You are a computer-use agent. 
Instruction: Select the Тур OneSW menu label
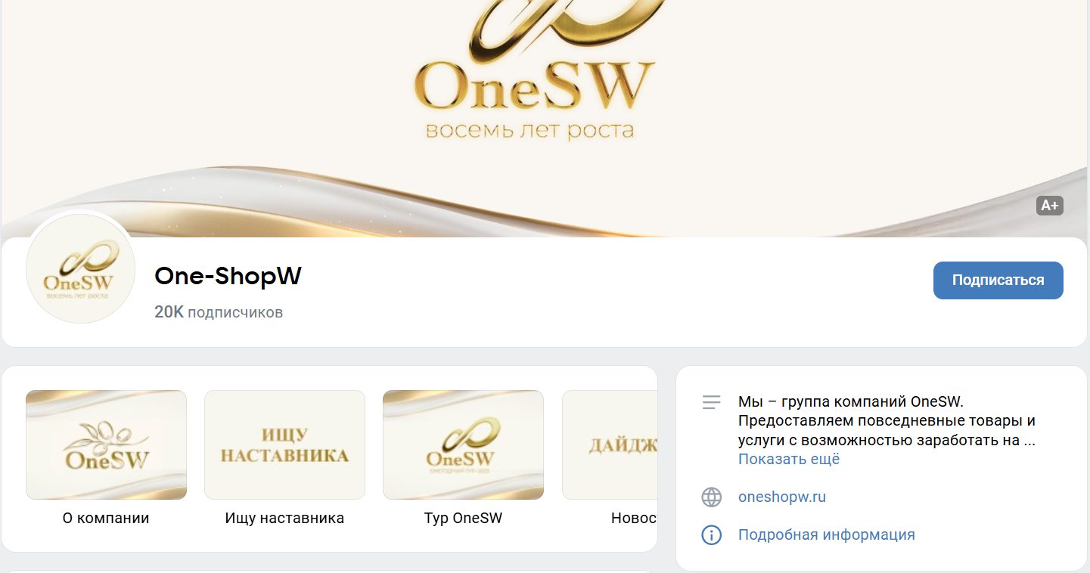tap(463, 519)
